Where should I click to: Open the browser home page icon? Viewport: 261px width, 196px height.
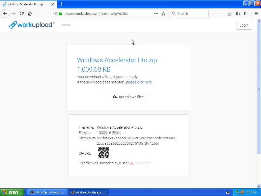pyautogui.click(x=30, y=14)
